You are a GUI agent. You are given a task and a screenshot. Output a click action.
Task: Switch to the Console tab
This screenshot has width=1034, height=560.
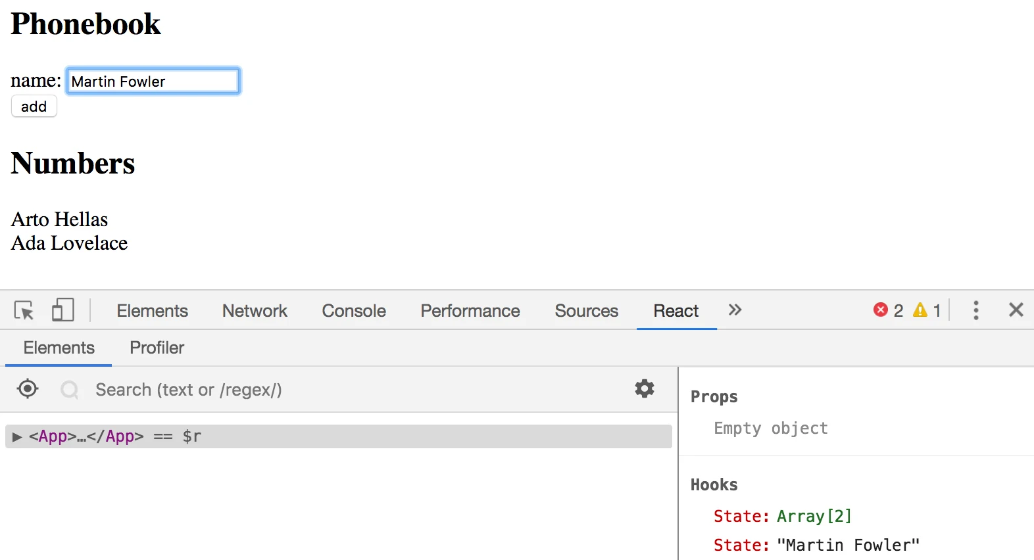click(354, 311)
